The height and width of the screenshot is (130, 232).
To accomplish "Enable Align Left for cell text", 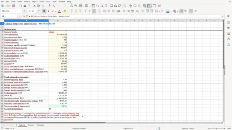I will [x=72, y=11].
